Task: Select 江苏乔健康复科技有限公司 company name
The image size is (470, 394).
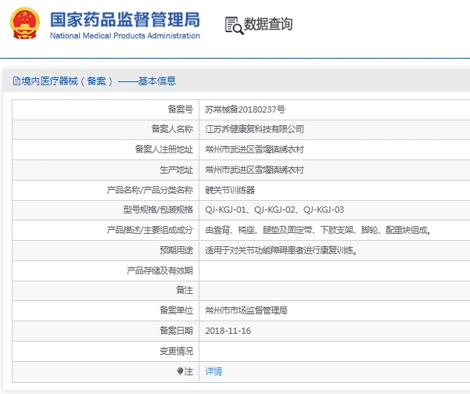Action: point(254,129)
